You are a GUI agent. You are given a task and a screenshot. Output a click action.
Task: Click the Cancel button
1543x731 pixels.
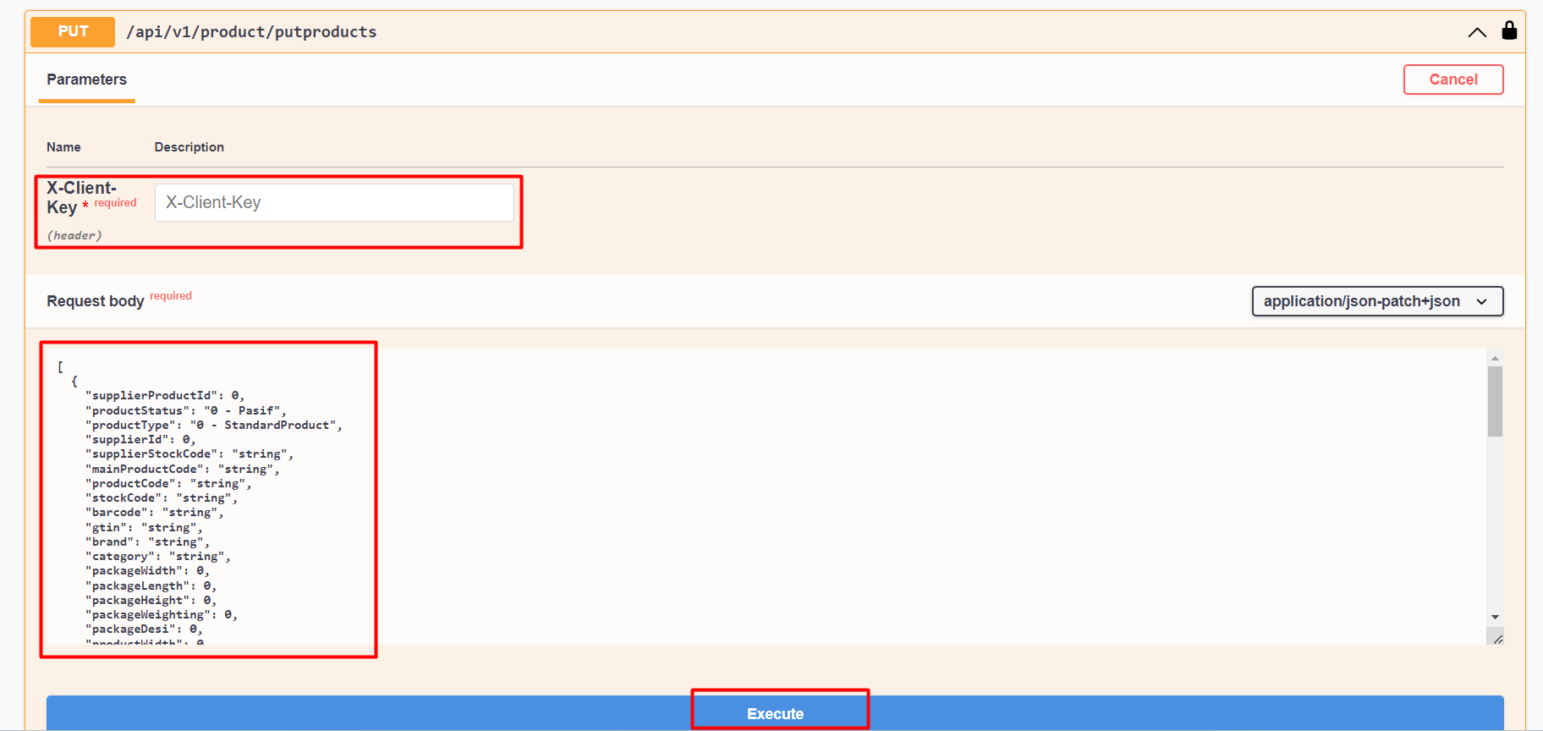coord(1453,80)
